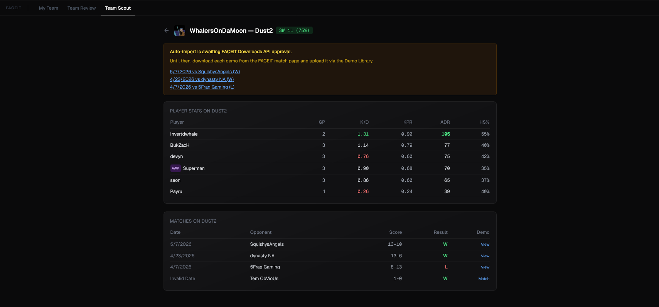Click the L result for 5Frag Gaming
Image resolution: width=659 pixels, height=307 pixels.
[446, 267]
